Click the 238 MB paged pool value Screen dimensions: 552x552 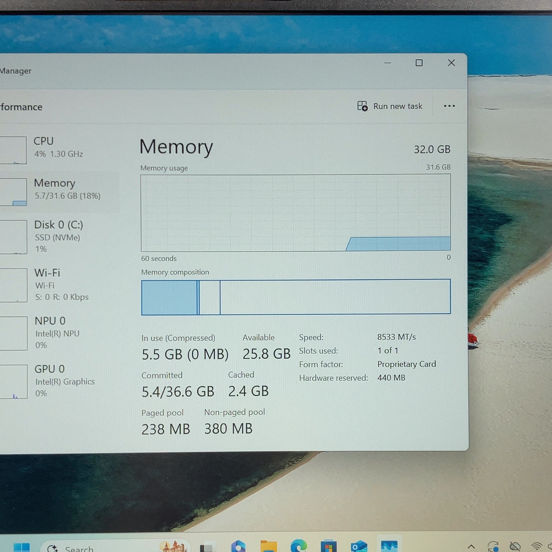click(x=166, y=429)
